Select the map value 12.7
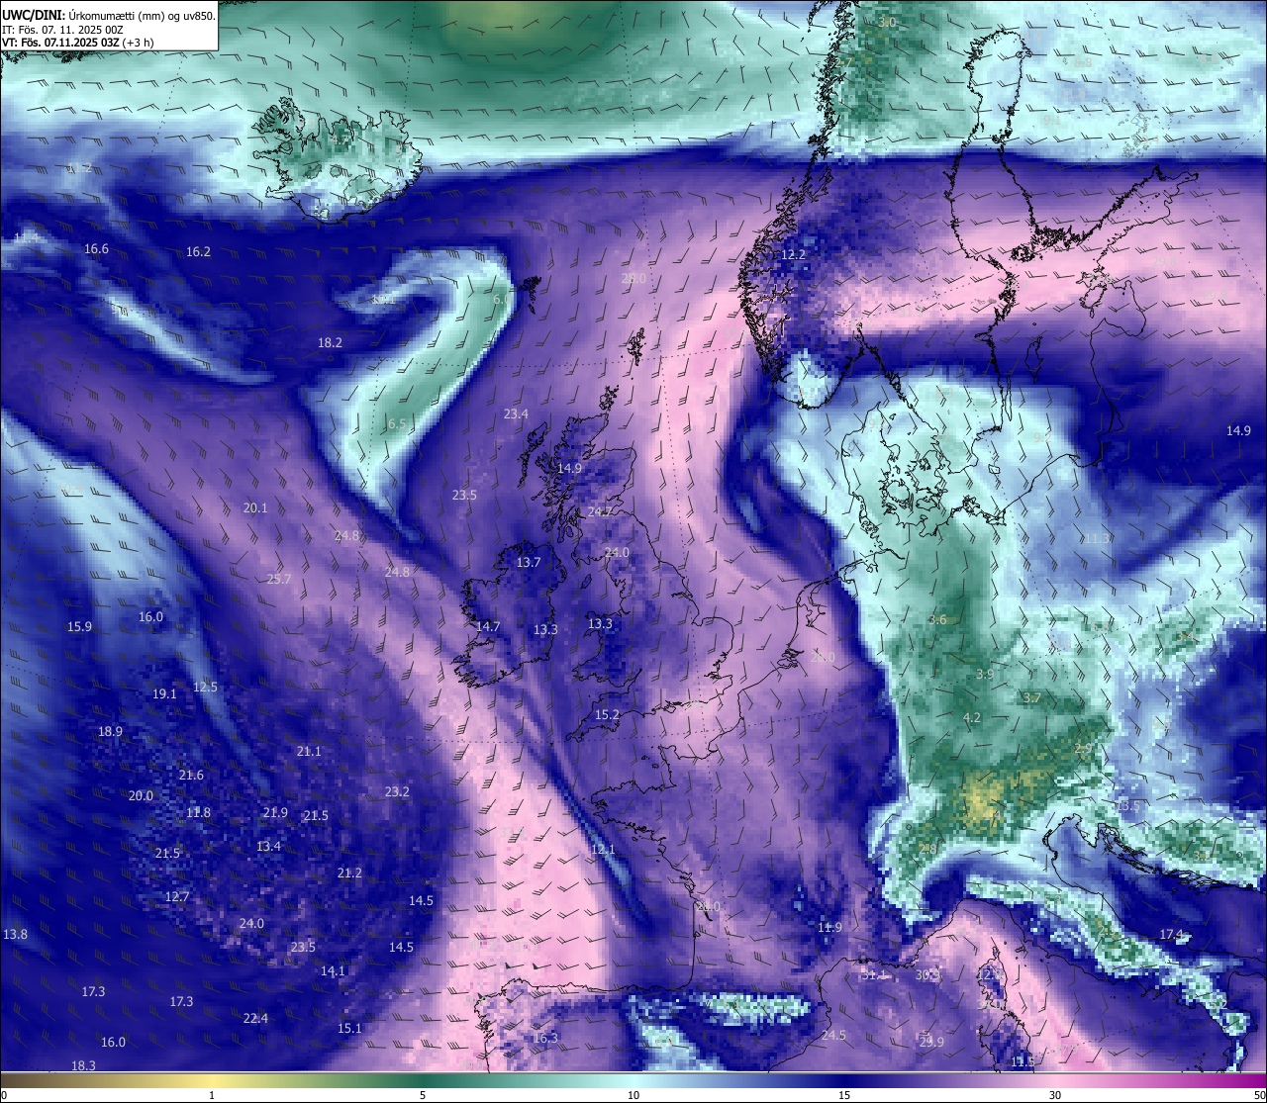 pyautogui.click(x=176, y=897)
